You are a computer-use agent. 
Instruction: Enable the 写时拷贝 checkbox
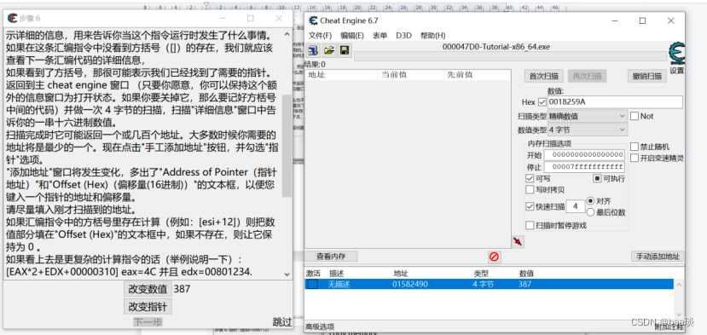pos(530,189)
